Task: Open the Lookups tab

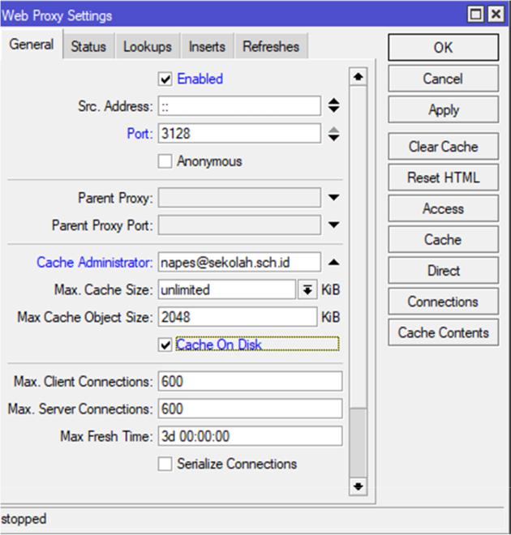Action: [147, 47]
